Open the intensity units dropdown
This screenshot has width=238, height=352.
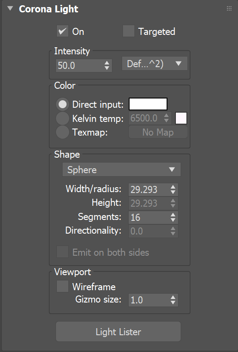coord(155,64)
